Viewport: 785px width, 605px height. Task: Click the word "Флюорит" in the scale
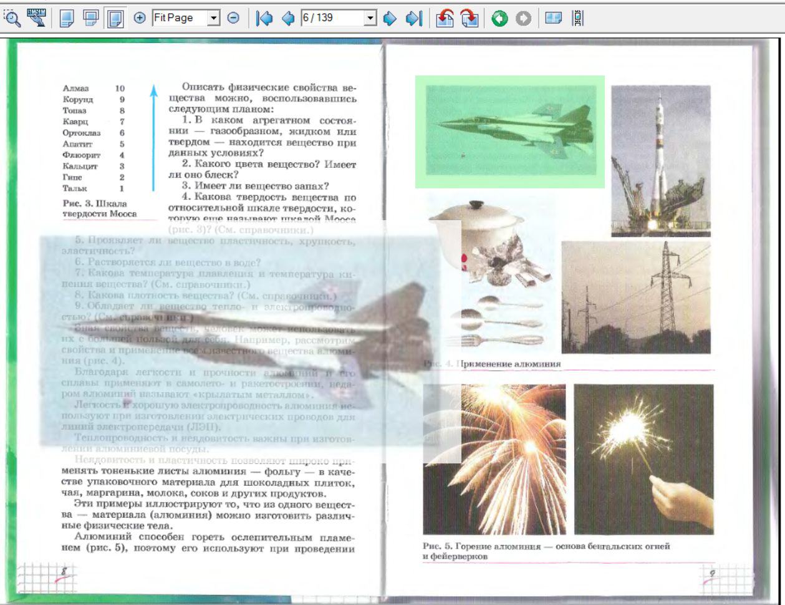(x=80, y=155)
